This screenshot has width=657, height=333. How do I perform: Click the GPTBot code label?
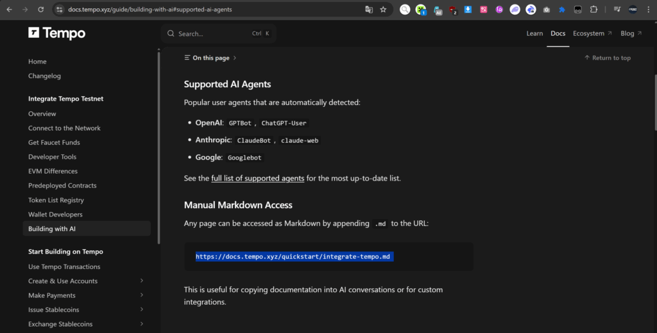pyautogui.click(x=240, y=123)
